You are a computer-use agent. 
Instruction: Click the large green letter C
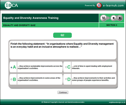69,67
